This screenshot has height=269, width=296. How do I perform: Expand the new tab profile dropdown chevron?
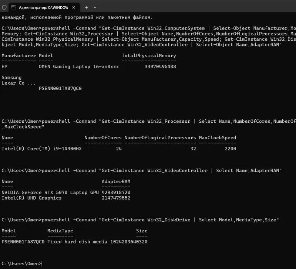click(x=95, y=7)
